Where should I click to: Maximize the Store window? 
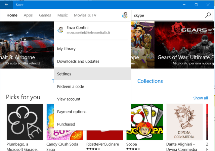196,5
